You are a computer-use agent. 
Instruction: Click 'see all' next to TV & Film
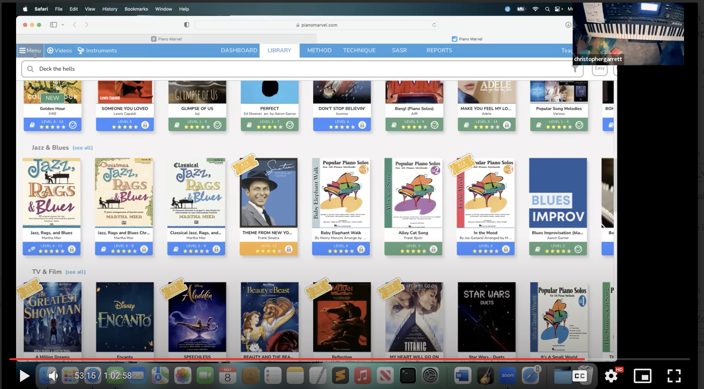[75, 272]
